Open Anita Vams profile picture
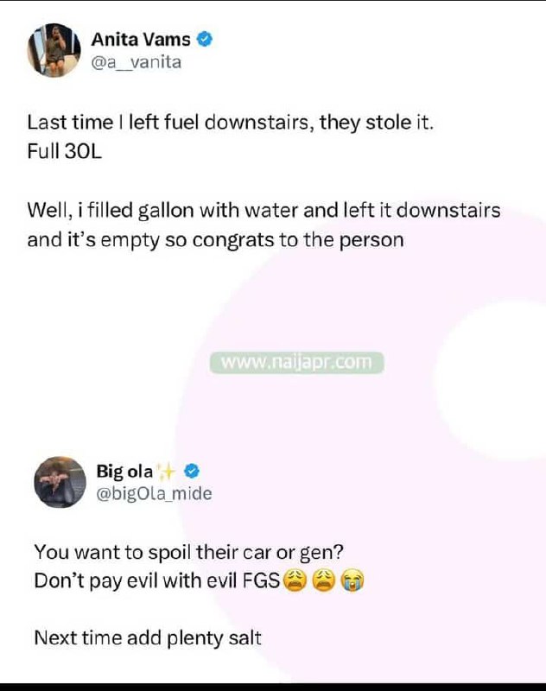 point(54,50)
